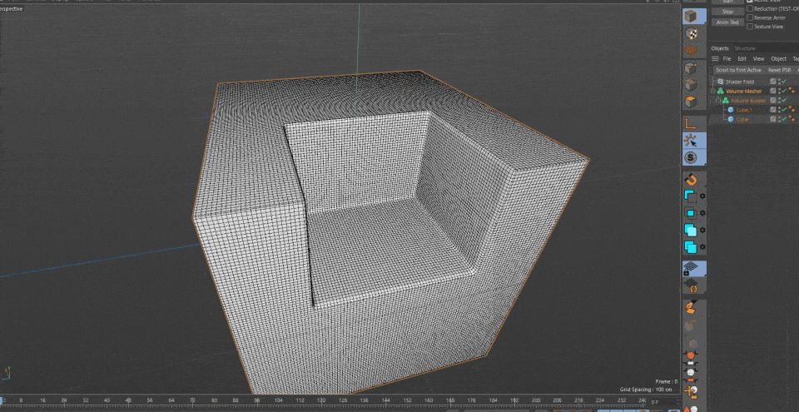
Task: Select the Edges mode icon
Action: (x=690, y=84)
